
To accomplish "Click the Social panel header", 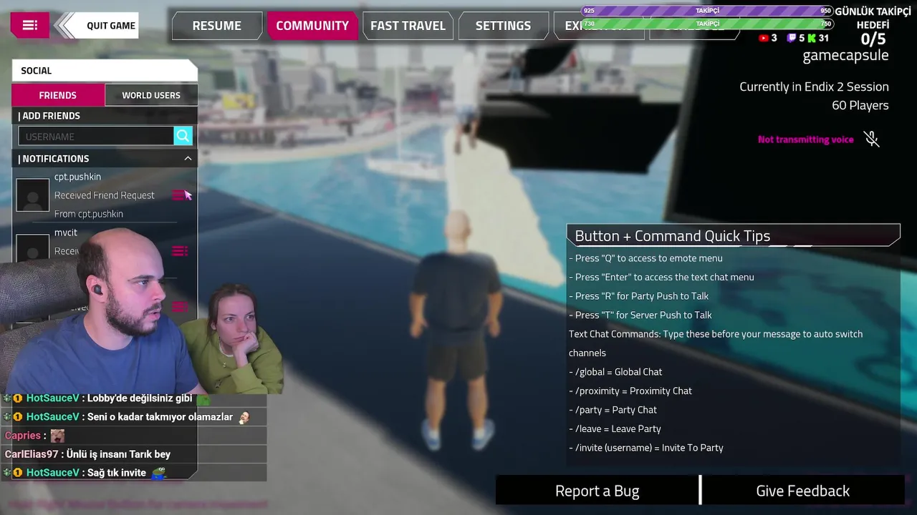I will [105, 70].
